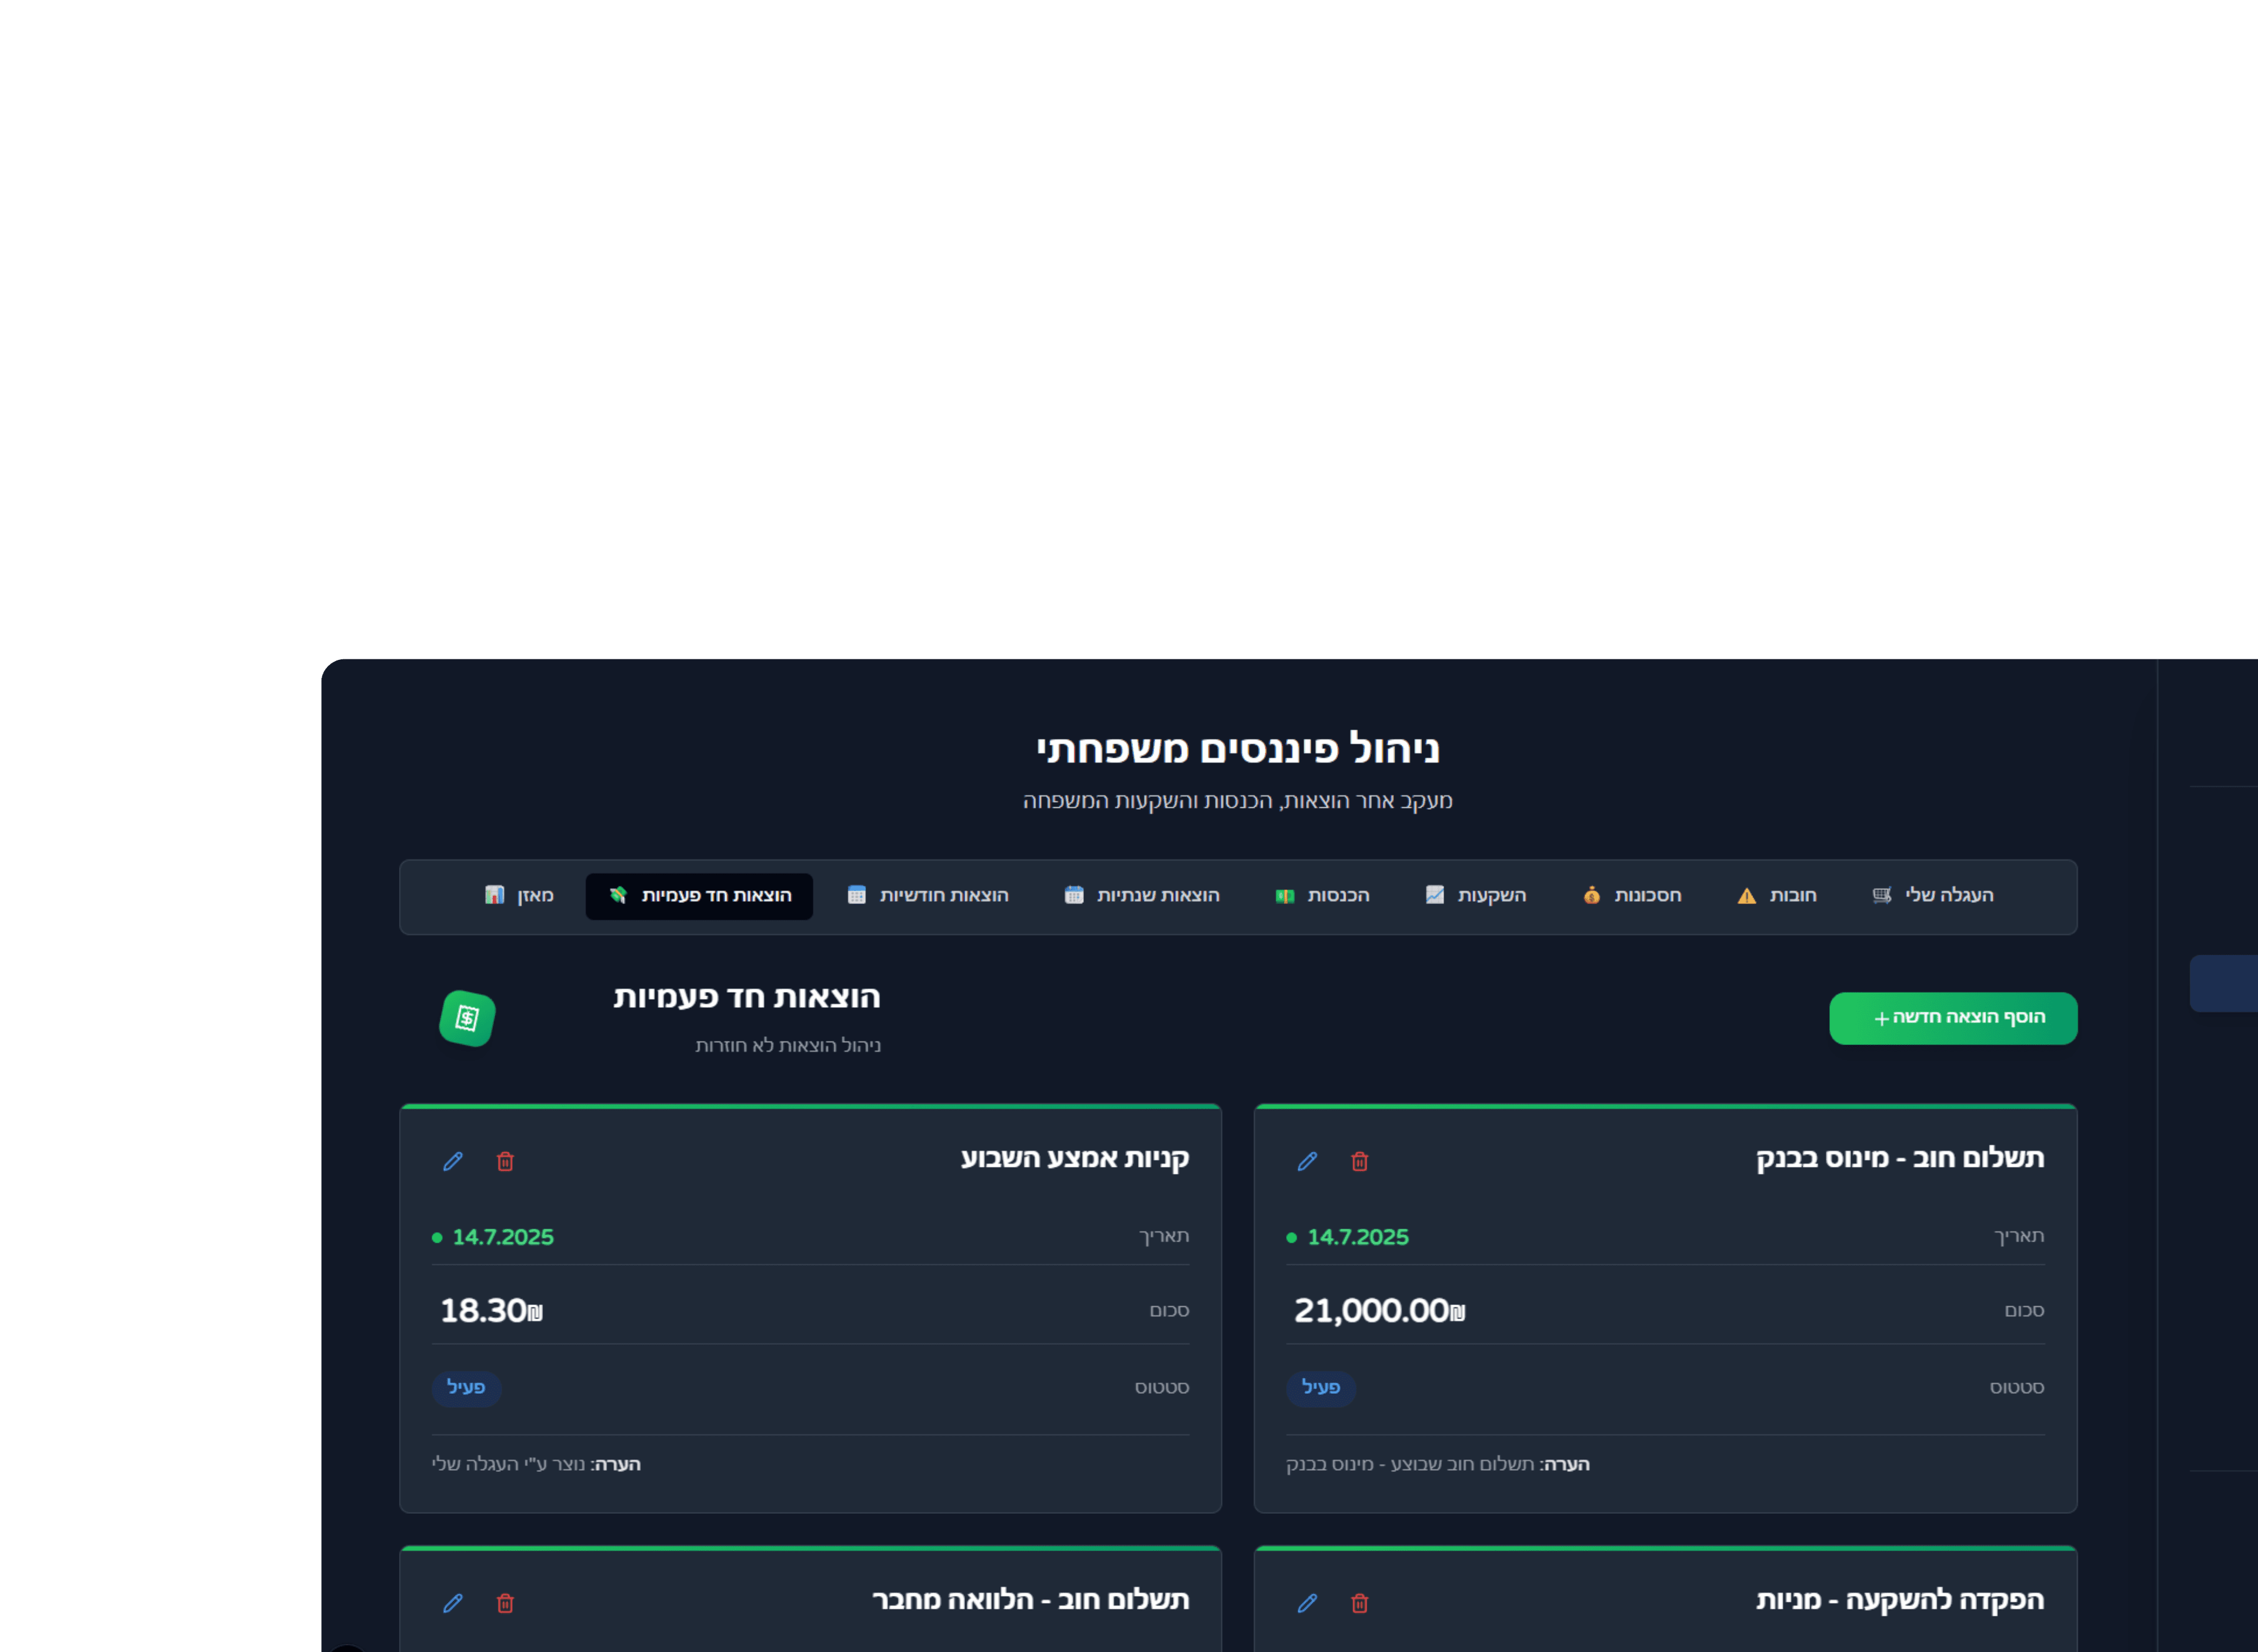The image size is (2258, 1652).
Task: Edit the הפקדה להשקעה - מניות expense
Action: (1307, 1603)
